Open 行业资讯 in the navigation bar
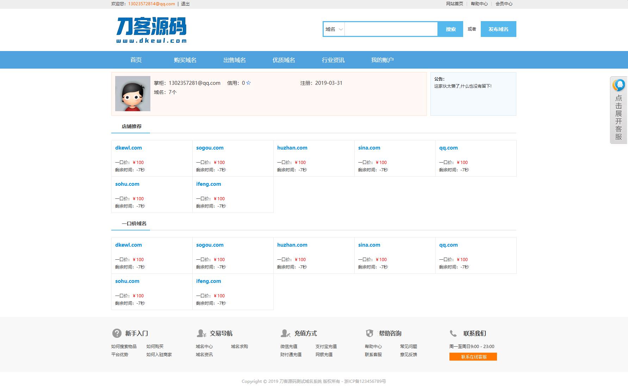The image size is (628, 392). click(333, 60)
